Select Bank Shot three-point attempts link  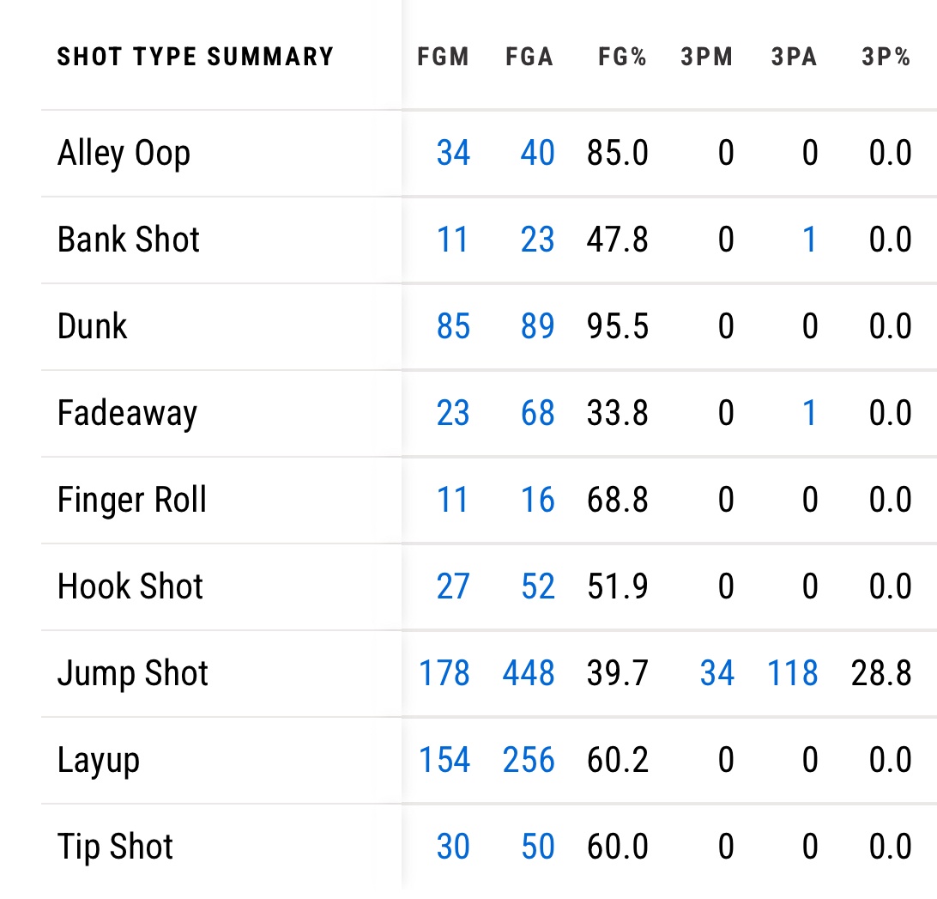(x=808, y=240)
